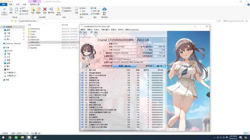Click the Explorer search box
The height and width of the screenshot is (140, 250).
(x=235, y=21)
